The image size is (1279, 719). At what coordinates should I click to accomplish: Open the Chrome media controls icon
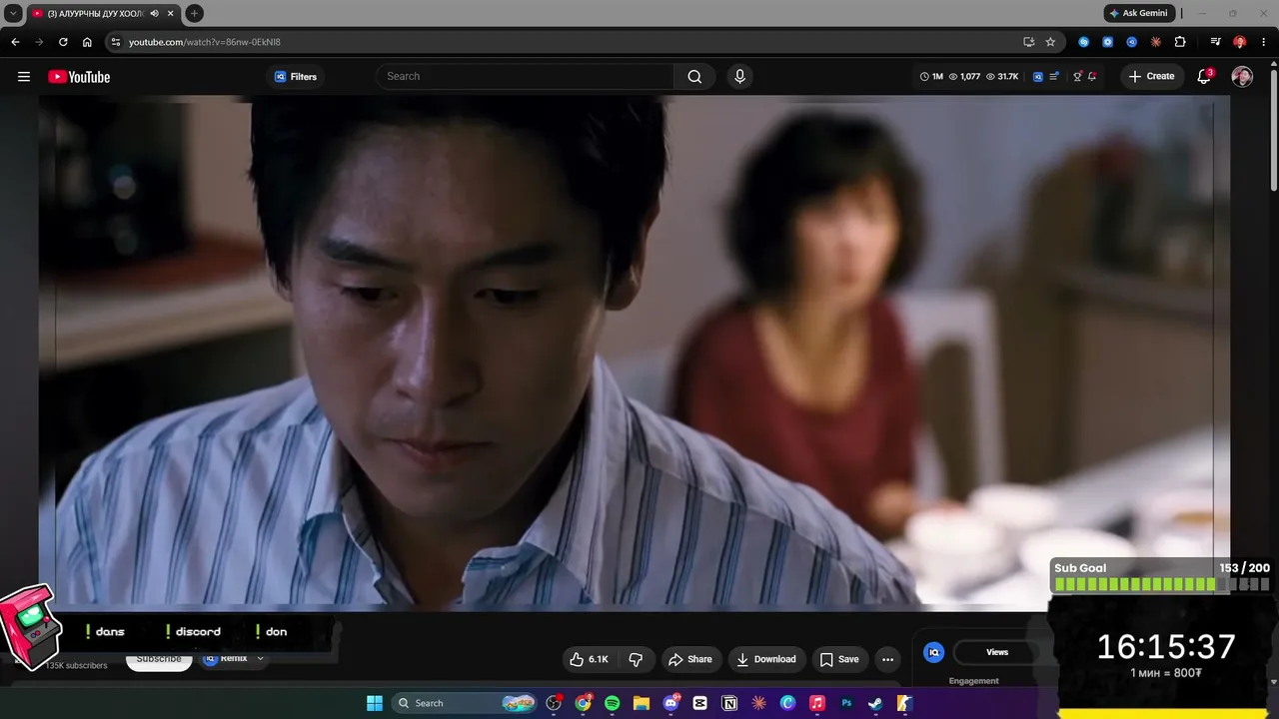(x=1215, y=42)
